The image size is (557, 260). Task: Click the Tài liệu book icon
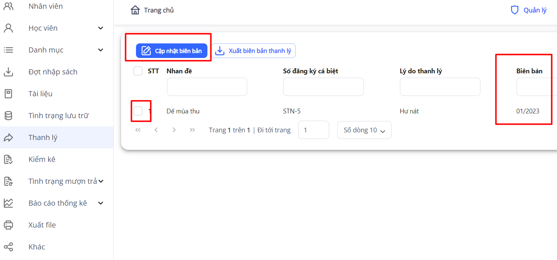[x=8, y=94]
